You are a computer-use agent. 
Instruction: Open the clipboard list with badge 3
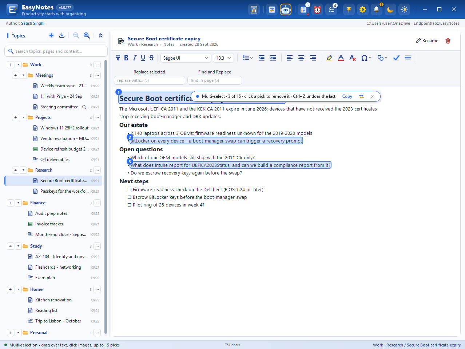point(303,10)
